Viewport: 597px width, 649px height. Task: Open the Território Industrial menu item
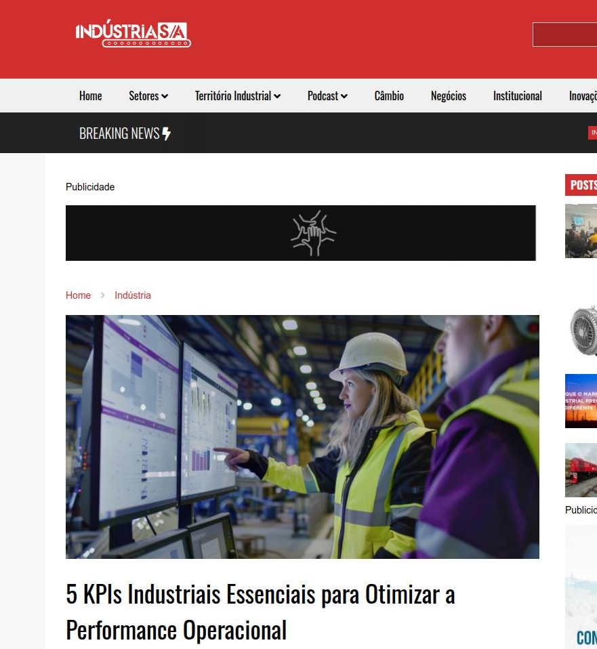tap(233, 96)
